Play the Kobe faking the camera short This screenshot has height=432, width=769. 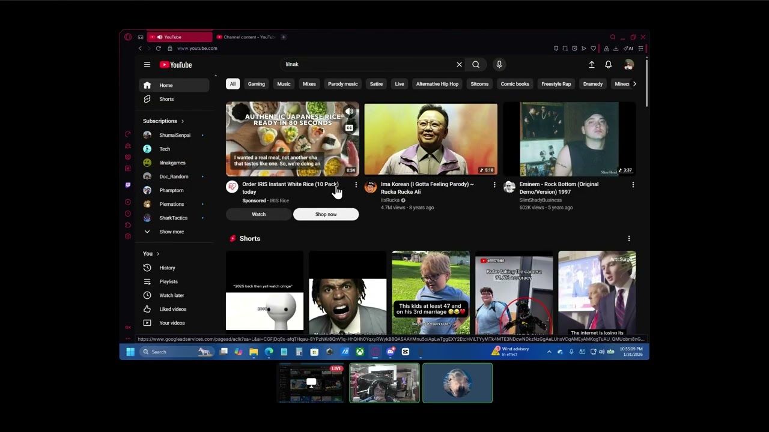(x=514, y=292)
